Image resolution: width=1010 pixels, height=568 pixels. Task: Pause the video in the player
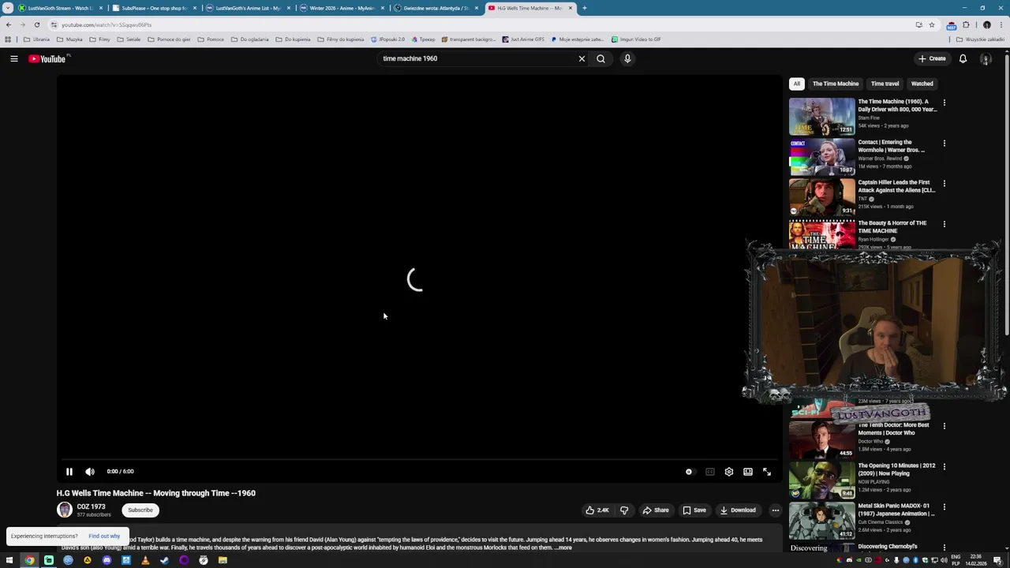pos(69,472)
